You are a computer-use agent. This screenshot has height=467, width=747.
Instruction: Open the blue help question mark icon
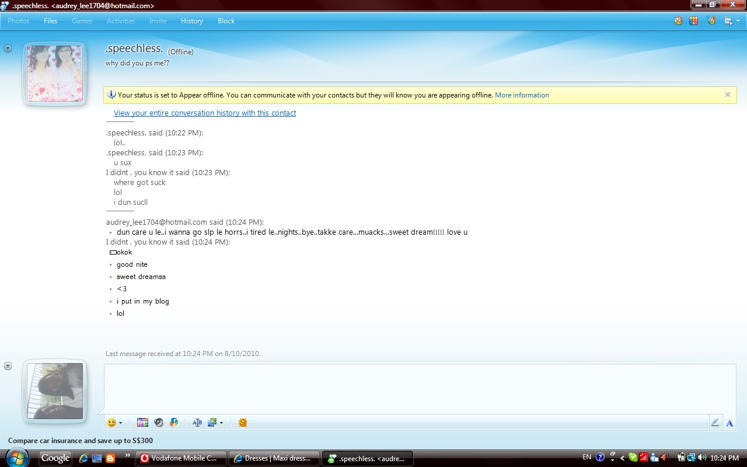click(x=600, y=458)
